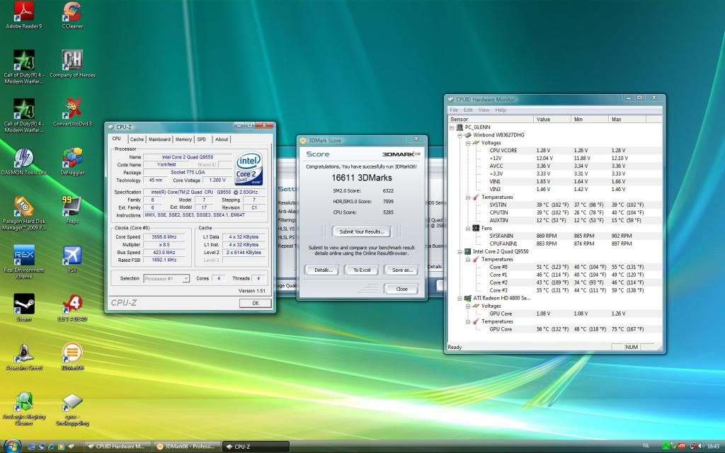Select Paragon Hard Disk Manager 2009 icon
The height and width of the screenshot is (453, 725).
click(23, 213)
